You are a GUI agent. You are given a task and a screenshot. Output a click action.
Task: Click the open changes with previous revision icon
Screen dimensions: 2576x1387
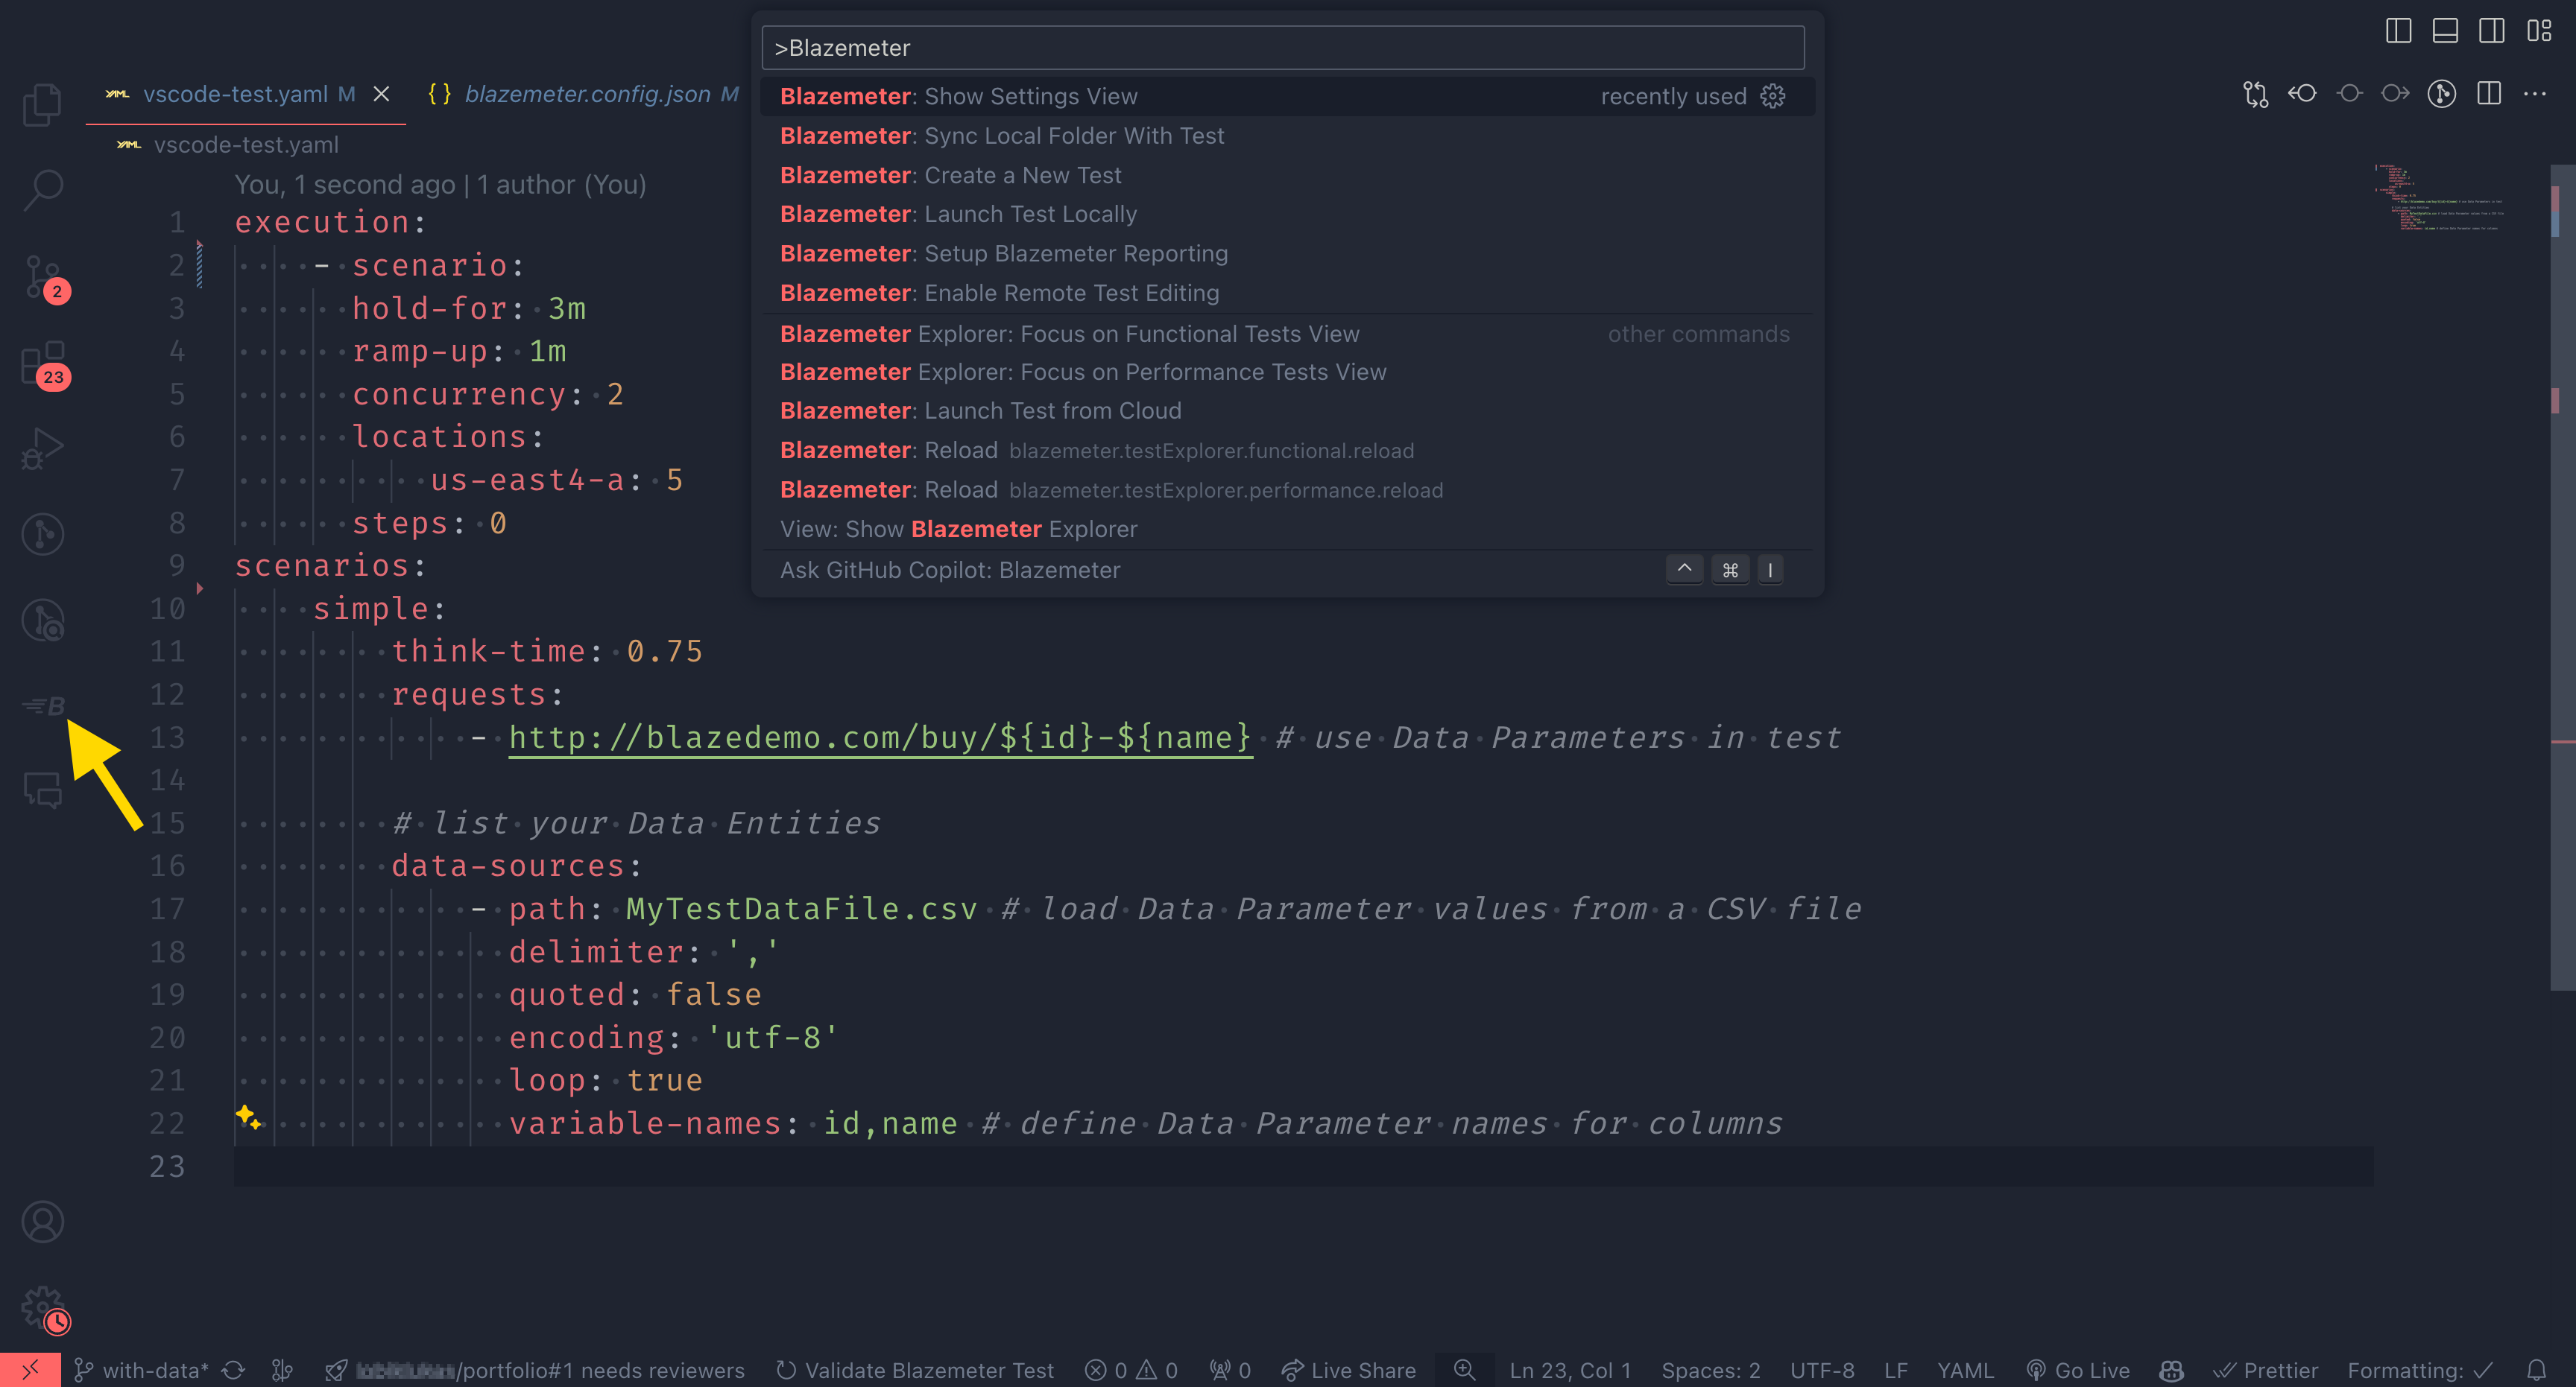point(2302,94)
